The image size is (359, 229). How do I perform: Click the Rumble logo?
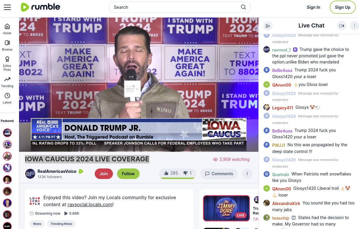point(40,7)
